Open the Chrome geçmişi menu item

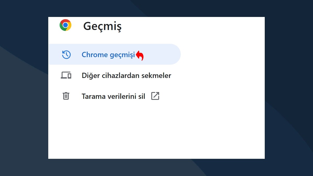115,54
